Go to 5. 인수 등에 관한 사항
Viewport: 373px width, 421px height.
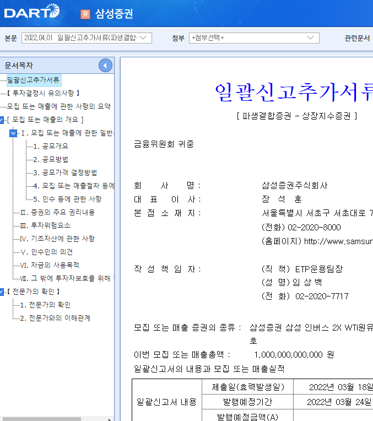click(x=67, y=199)
